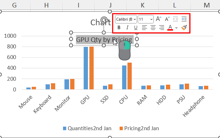Open the font color dropdown arrow
220x138 pixels.
pos(176,28)
